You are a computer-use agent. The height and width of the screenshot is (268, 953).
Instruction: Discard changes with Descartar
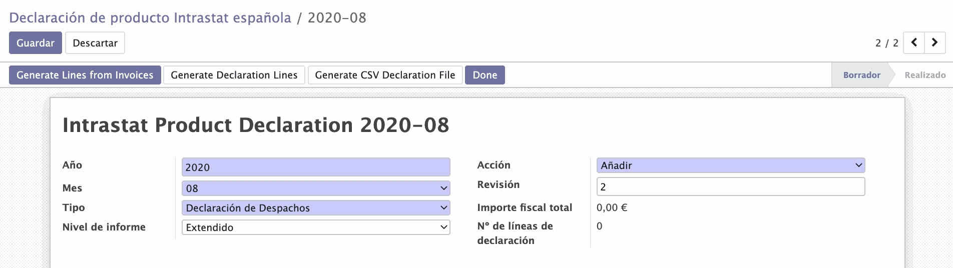(x=95, y=43)
